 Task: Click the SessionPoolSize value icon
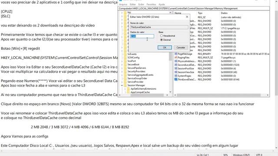click(176, 68)
